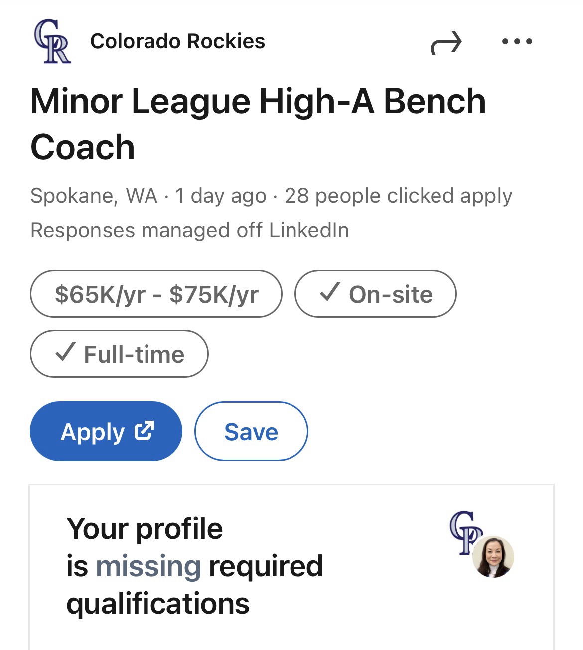Select the Full-time job type chip
Screen dimensions: 583x650
[x=119, y=354]
